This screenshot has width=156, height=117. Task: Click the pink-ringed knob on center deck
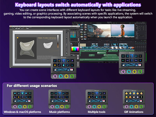click(55, 76)
